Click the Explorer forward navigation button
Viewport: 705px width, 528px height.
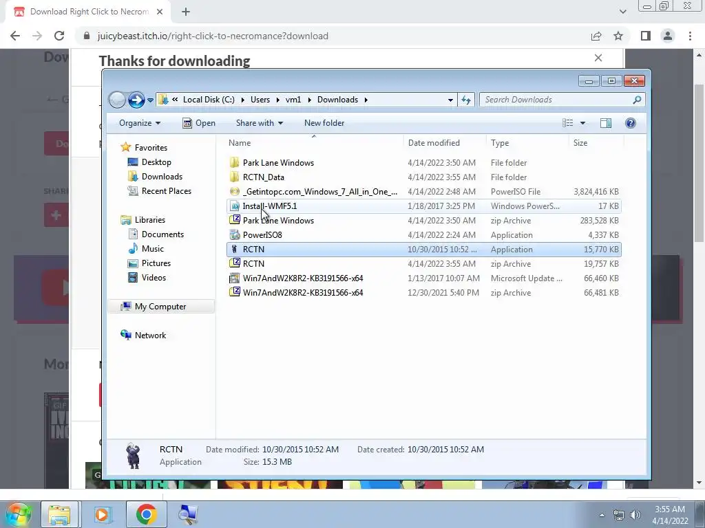pyautogui.click(x=136, y=100)
